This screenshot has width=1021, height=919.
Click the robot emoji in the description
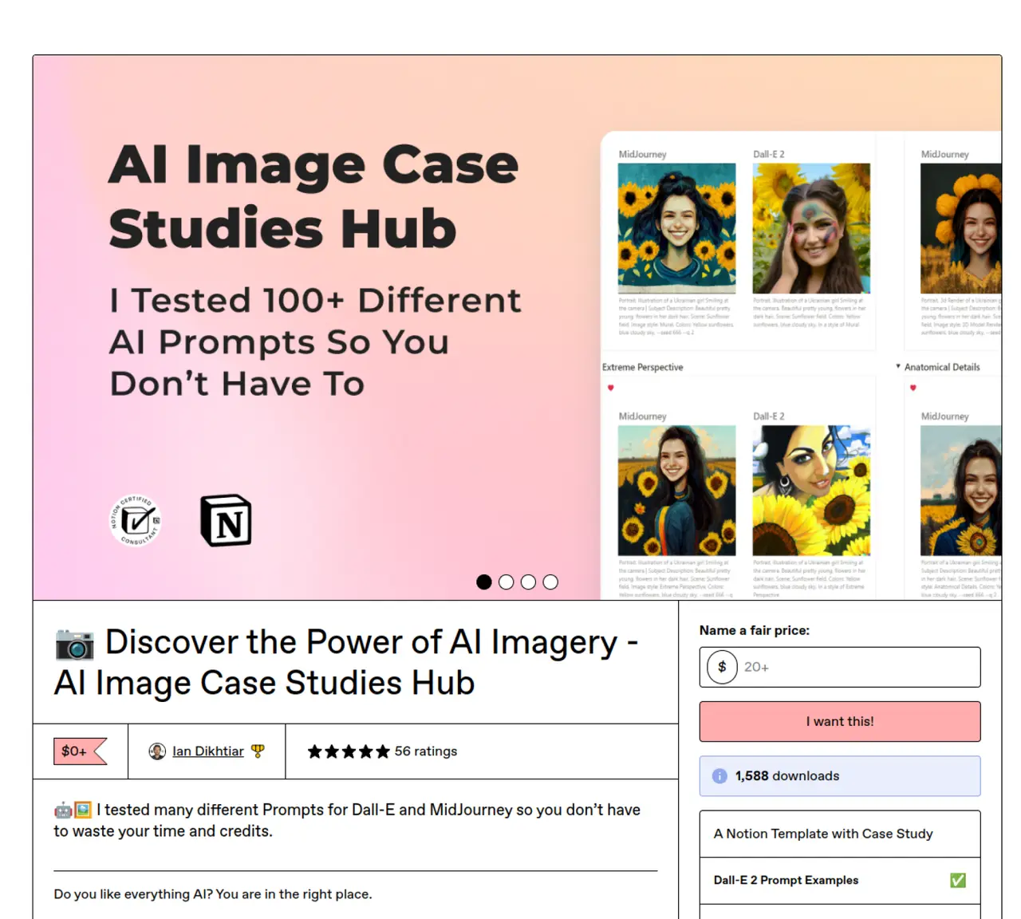(x=63, y=810)
